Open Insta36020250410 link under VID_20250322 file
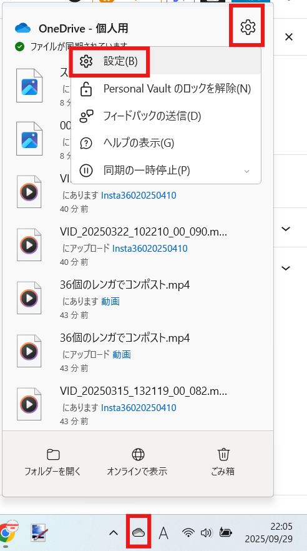 click(150, 249)
